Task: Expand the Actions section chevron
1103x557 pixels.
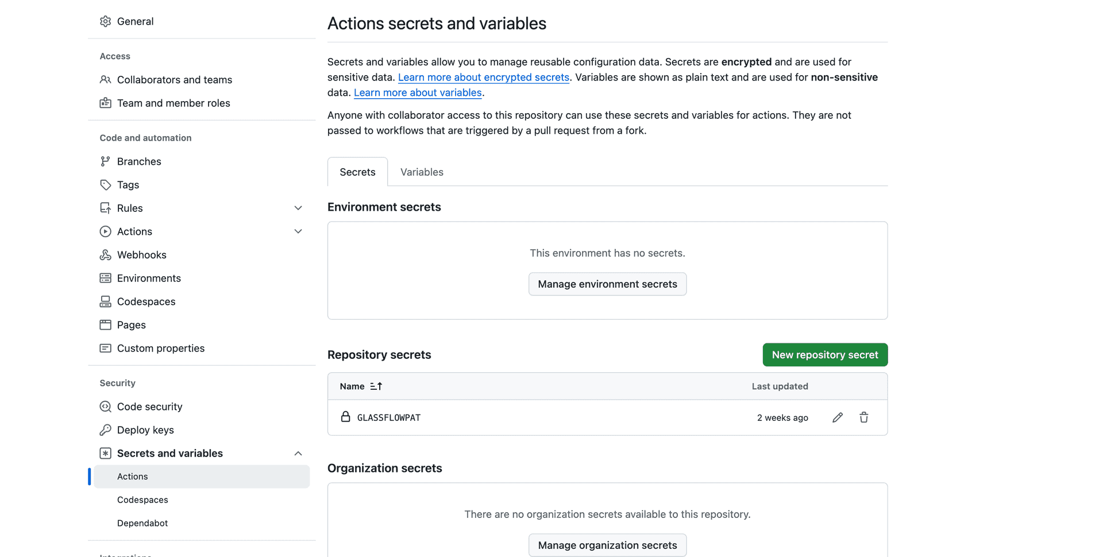Action: pyautogui.click(x=298, y=231)
